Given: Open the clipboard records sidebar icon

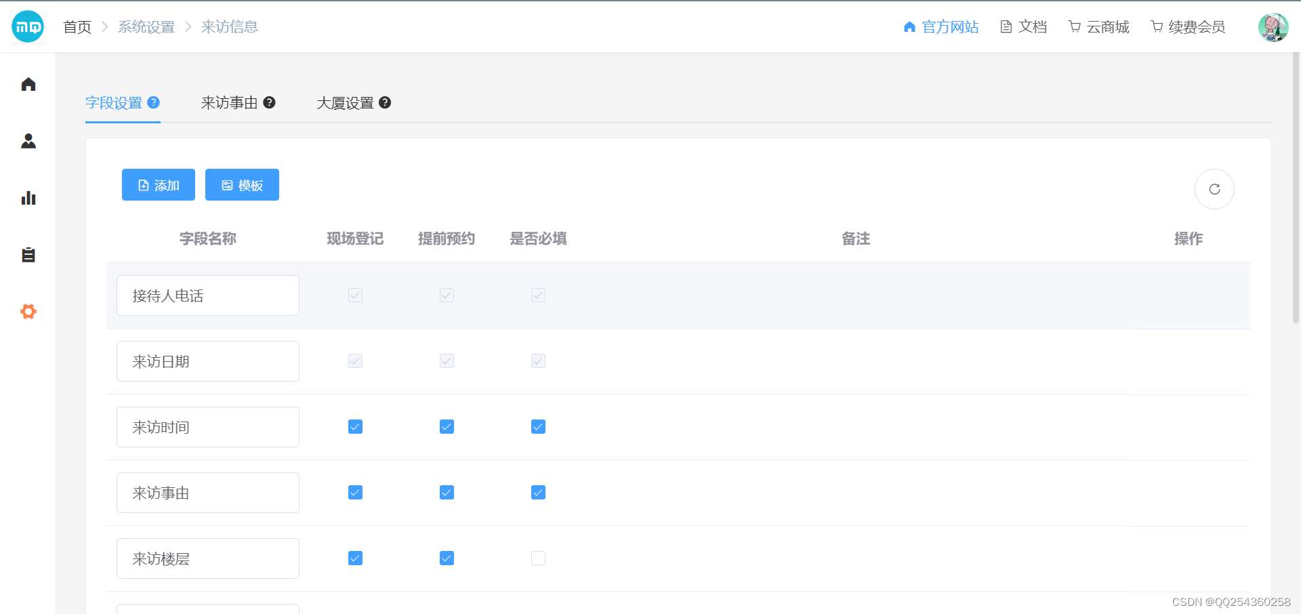Looking at the screenshot, I should [28, 255].
